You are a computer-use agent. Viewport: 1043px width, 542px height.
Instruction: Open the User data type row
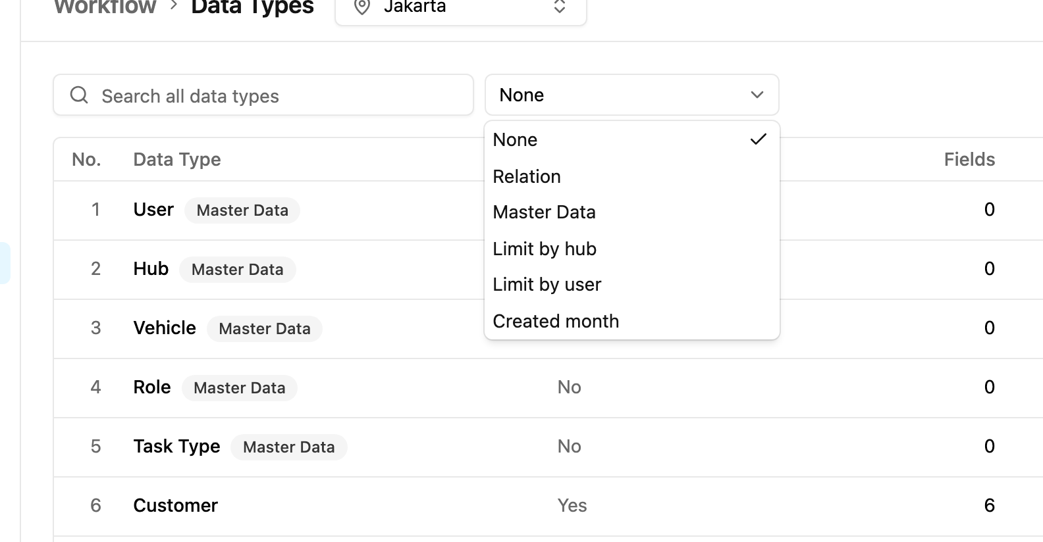coord(548,210)
